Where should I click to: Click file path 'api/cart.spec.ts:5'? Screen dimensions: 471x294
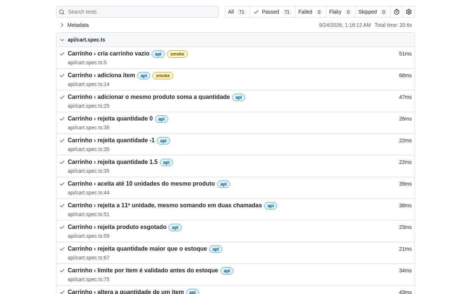click(87, 62)
